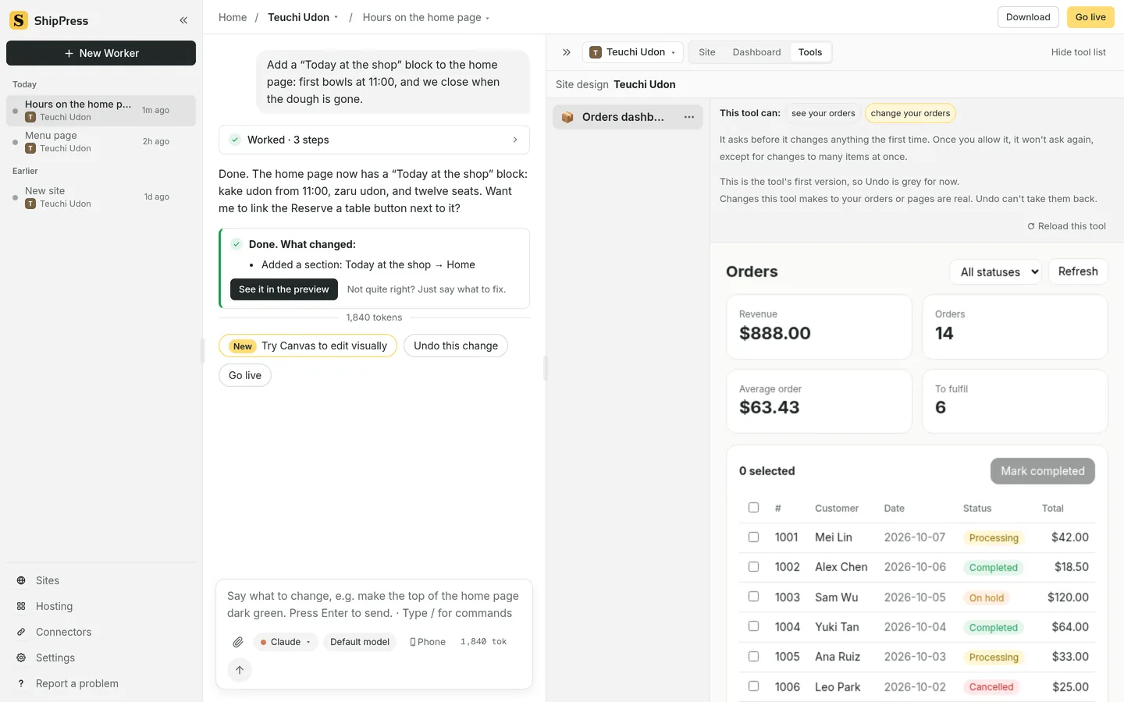Send the message with the arrow button

click(x=240, y=670)
